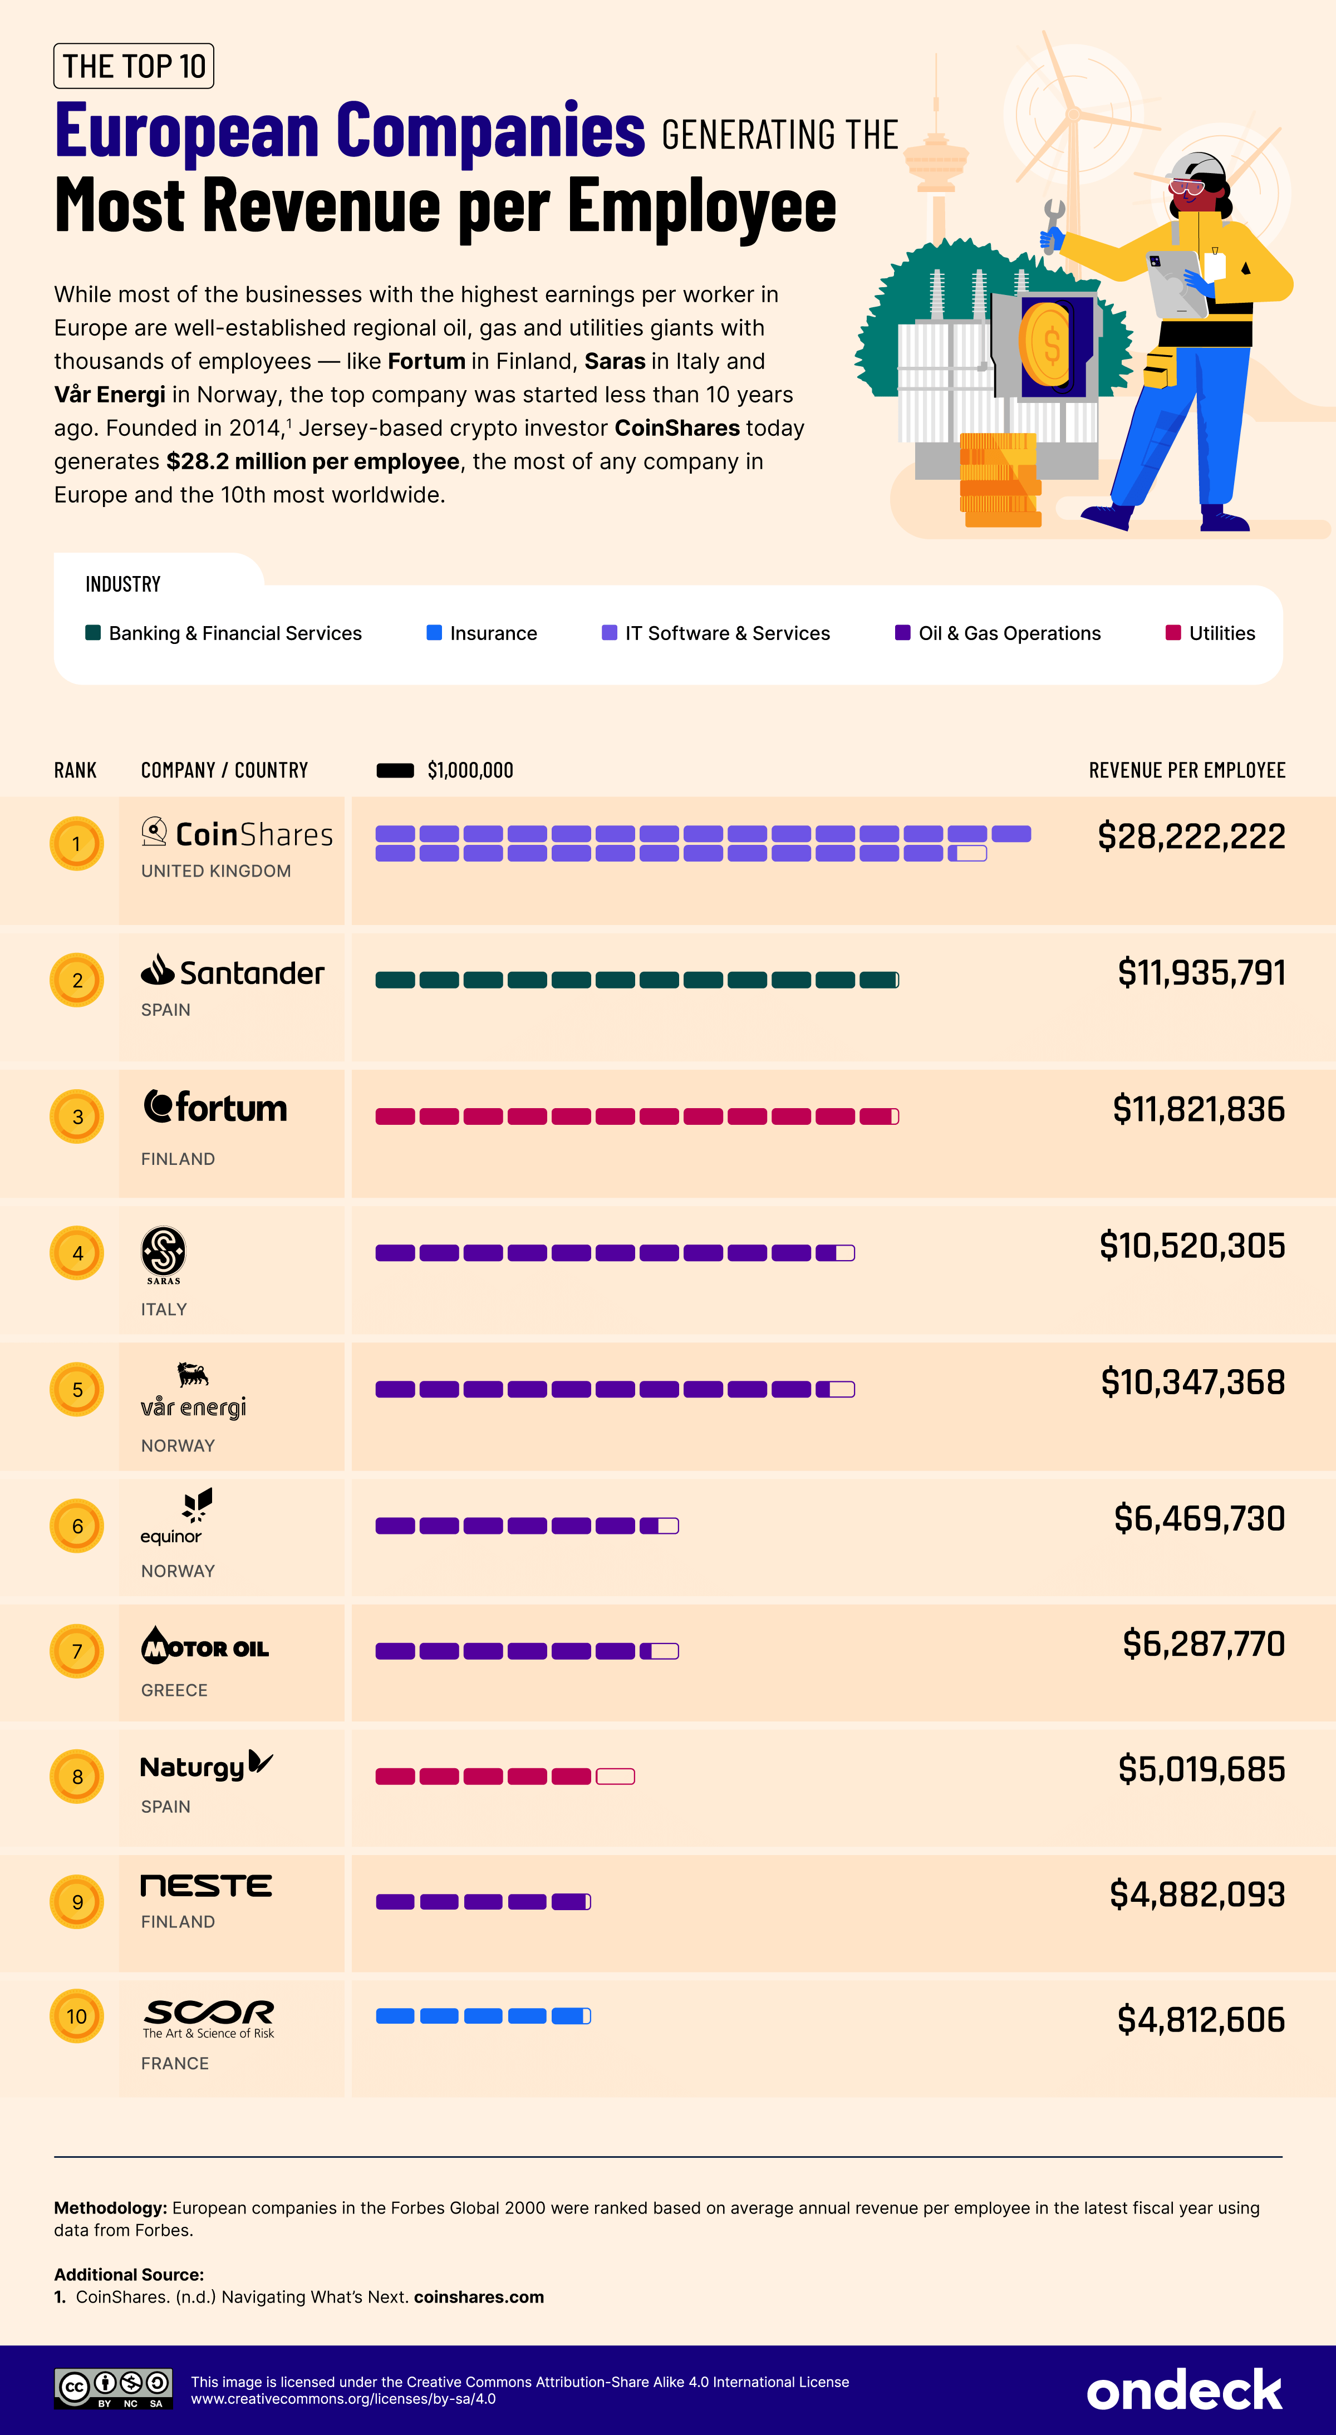Click the $28,222,222 revenue figure
This screenshot has width=1336, height=2435.
point(1191,837)
